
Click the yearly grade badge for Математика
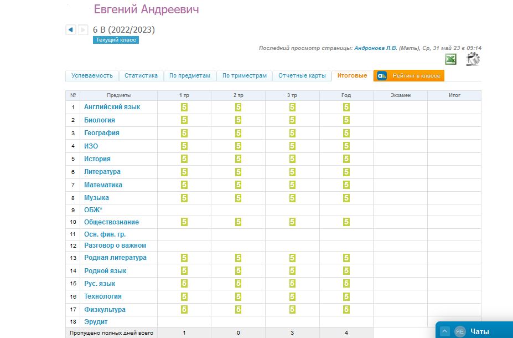point(346,185)
